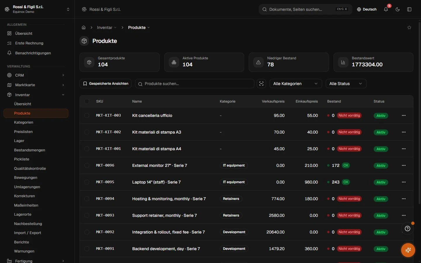Image resolution: width=421 pixels, height=263 pixels.
Task: Launch the orange AI assistant button
Action: (x=408, y=250)
